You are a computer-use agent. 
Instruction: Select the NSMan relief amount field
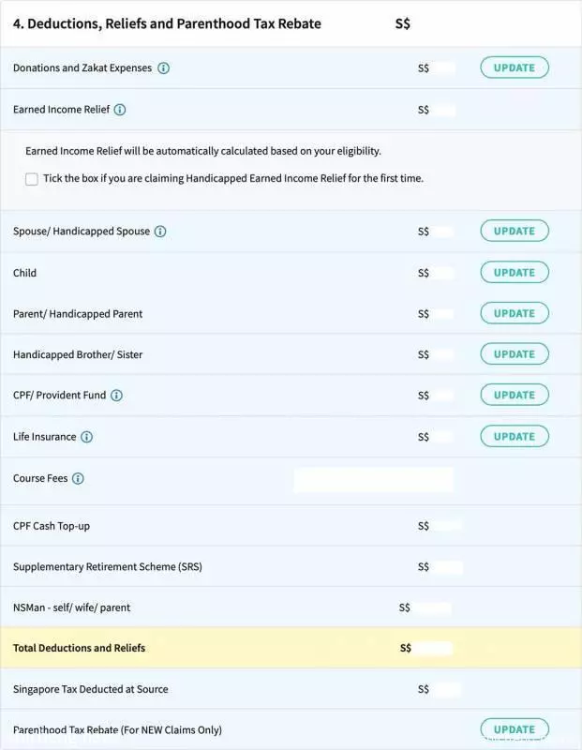[433, 607]
